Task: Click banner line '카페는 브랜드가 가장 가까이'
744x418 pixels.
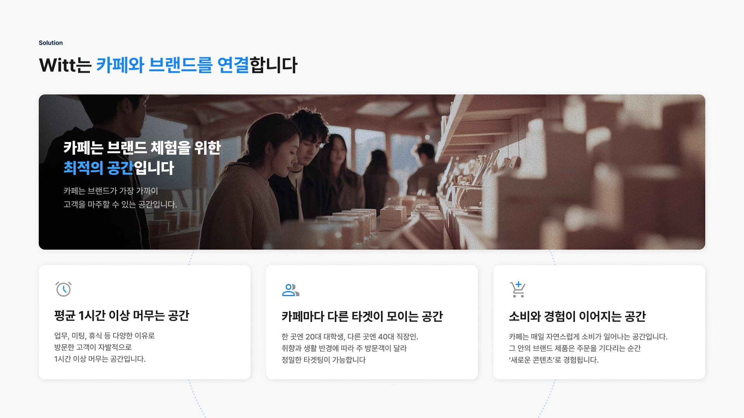Action: pyautogui.click(x=111, y=191)
